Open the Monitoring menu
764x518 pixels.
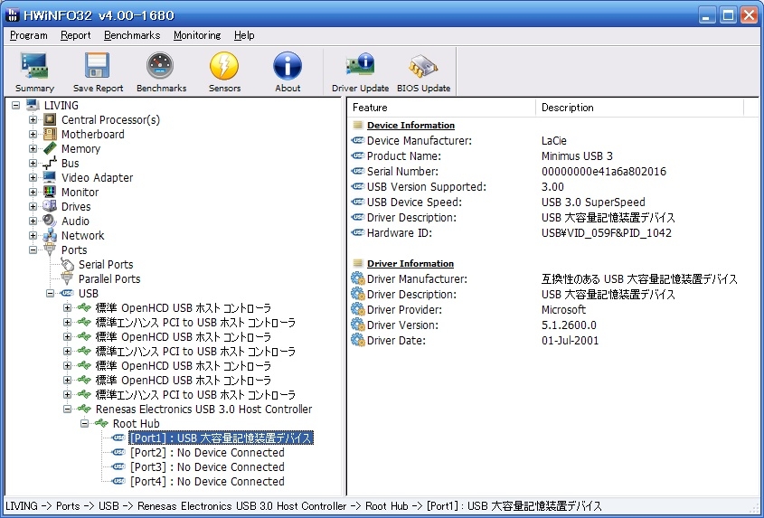click(196, 35)
